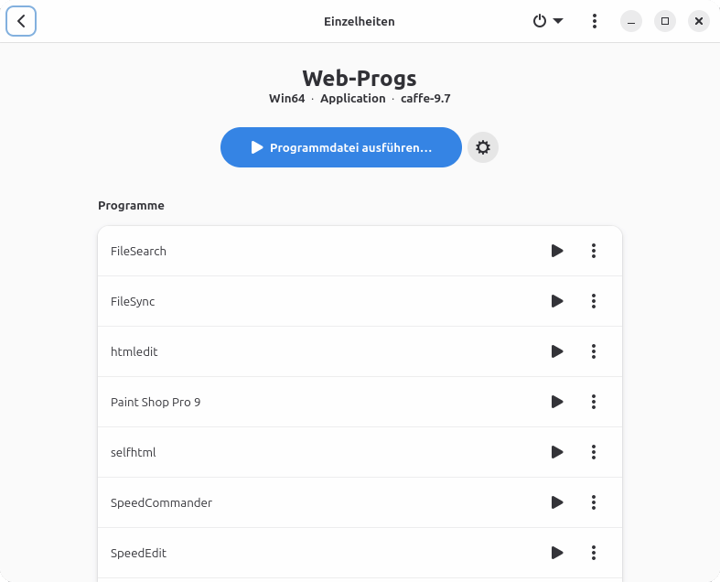Open FileSearch's three-dot options menu

(x=594, y=251)
